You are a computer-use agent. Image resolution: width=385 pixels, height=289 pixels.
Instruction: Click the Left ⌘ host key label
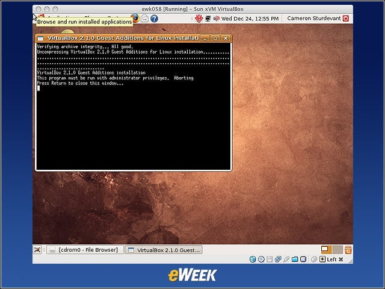335,259
